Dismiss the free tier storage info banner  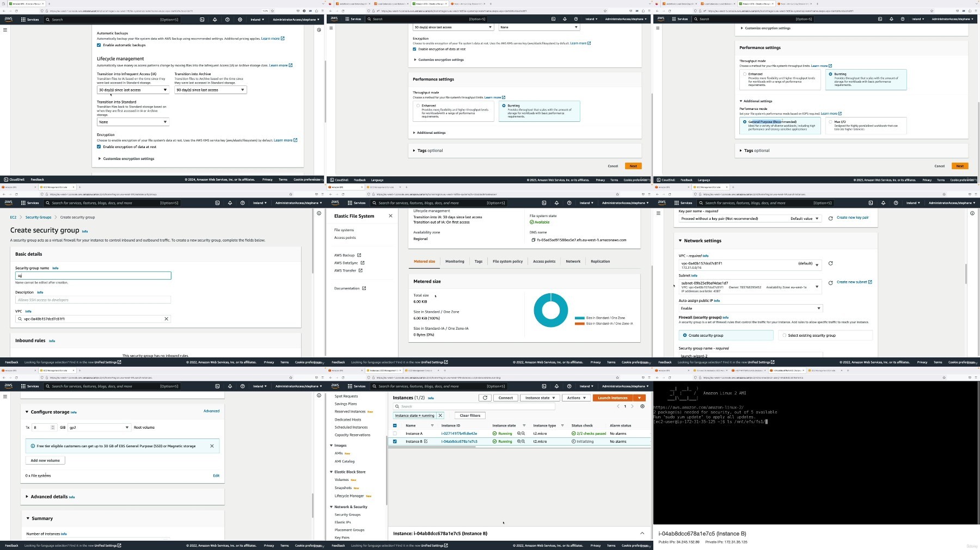(x=212, y=446)
